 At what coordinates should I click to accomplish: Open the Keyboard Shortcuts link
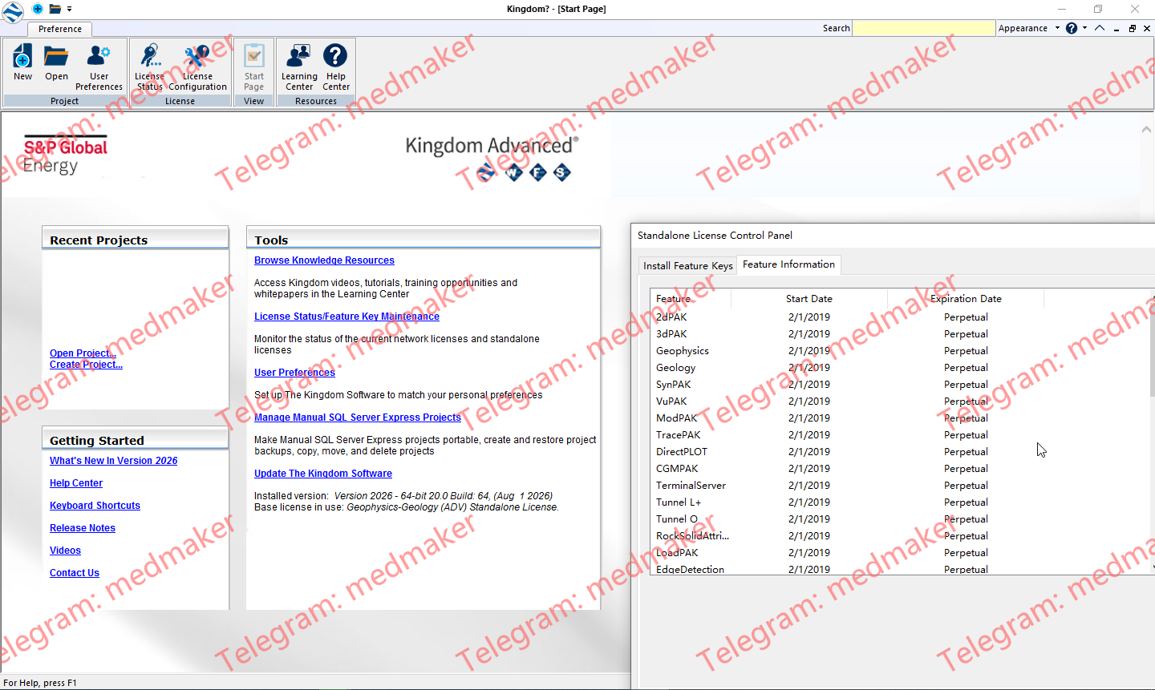95,506
